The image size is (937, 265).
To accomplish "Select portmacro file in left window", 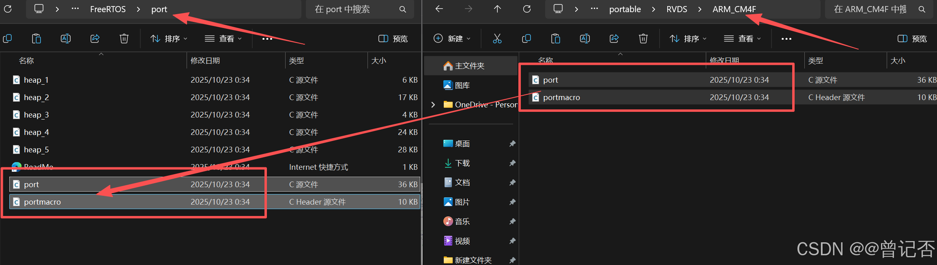I will (x=215, y=202).
